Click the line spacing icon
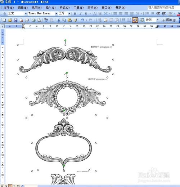The image size is (180, 187). click(x=138, y=14)
